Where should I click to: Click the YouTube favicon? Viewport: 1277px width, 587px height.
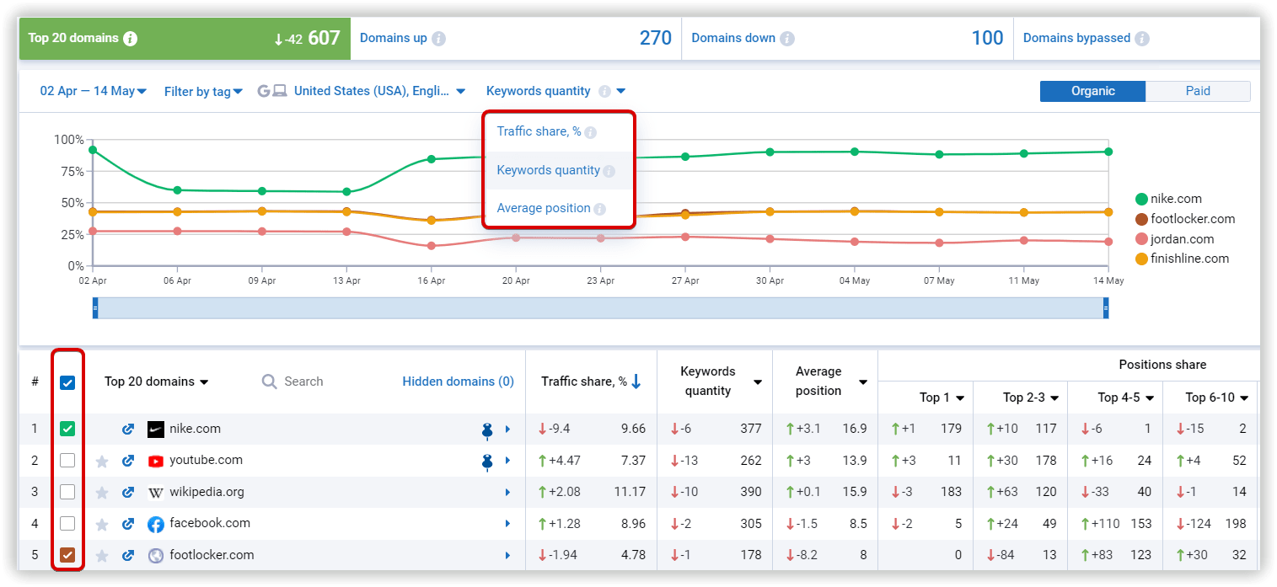coord(156,462)
